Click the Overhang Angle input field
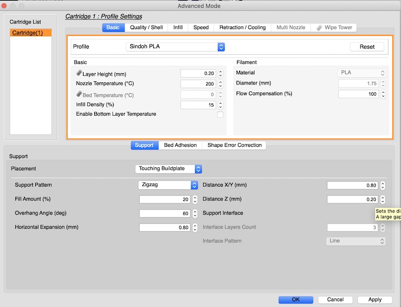401x307 pixels. pyautogui.click(x=164, y=214)
